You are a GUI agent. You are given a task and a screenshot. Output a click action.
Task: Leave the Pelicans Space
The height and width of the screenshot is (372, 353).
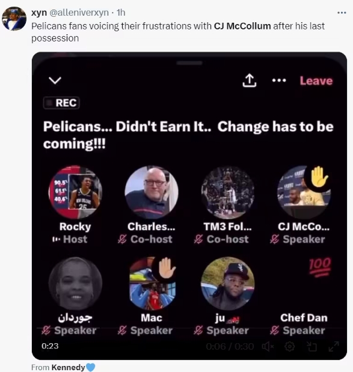(x=316, y=81)
